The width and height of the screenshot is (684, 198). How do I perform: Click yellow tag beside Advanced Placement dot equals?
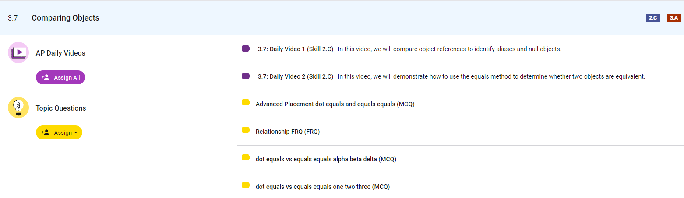click(246, 103)
